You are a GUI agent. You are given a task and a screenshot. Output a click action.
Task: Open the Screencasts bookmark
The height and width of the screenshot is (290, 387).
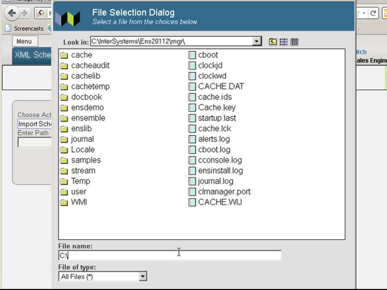28,29
